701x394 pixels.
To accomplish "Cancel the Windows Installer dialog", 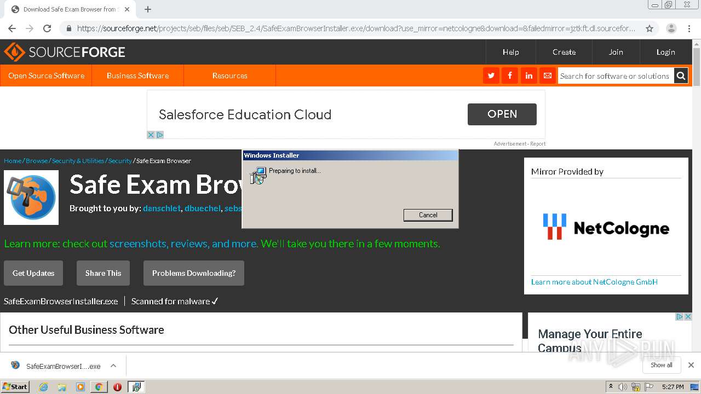I will (x=428, y=215).
